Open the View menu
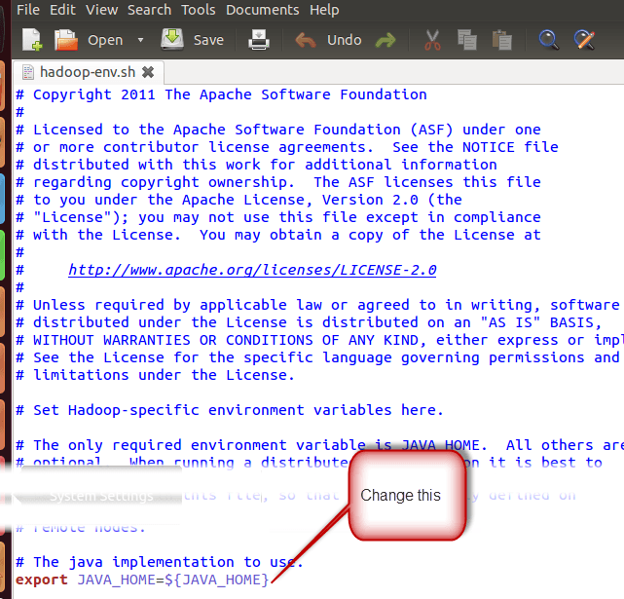The width and height of the screenshot is (624, 599). [102, 10]
